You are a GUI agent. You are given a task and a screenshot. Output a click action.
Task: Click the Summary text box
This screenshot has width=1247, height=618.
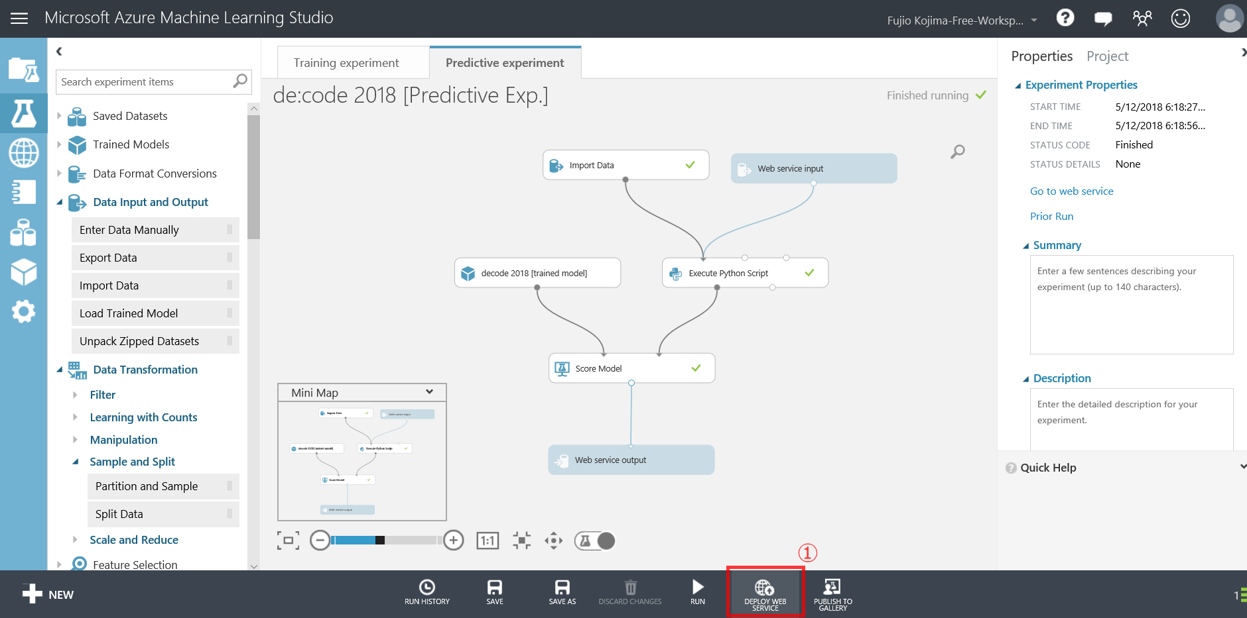coord(1131,305)
